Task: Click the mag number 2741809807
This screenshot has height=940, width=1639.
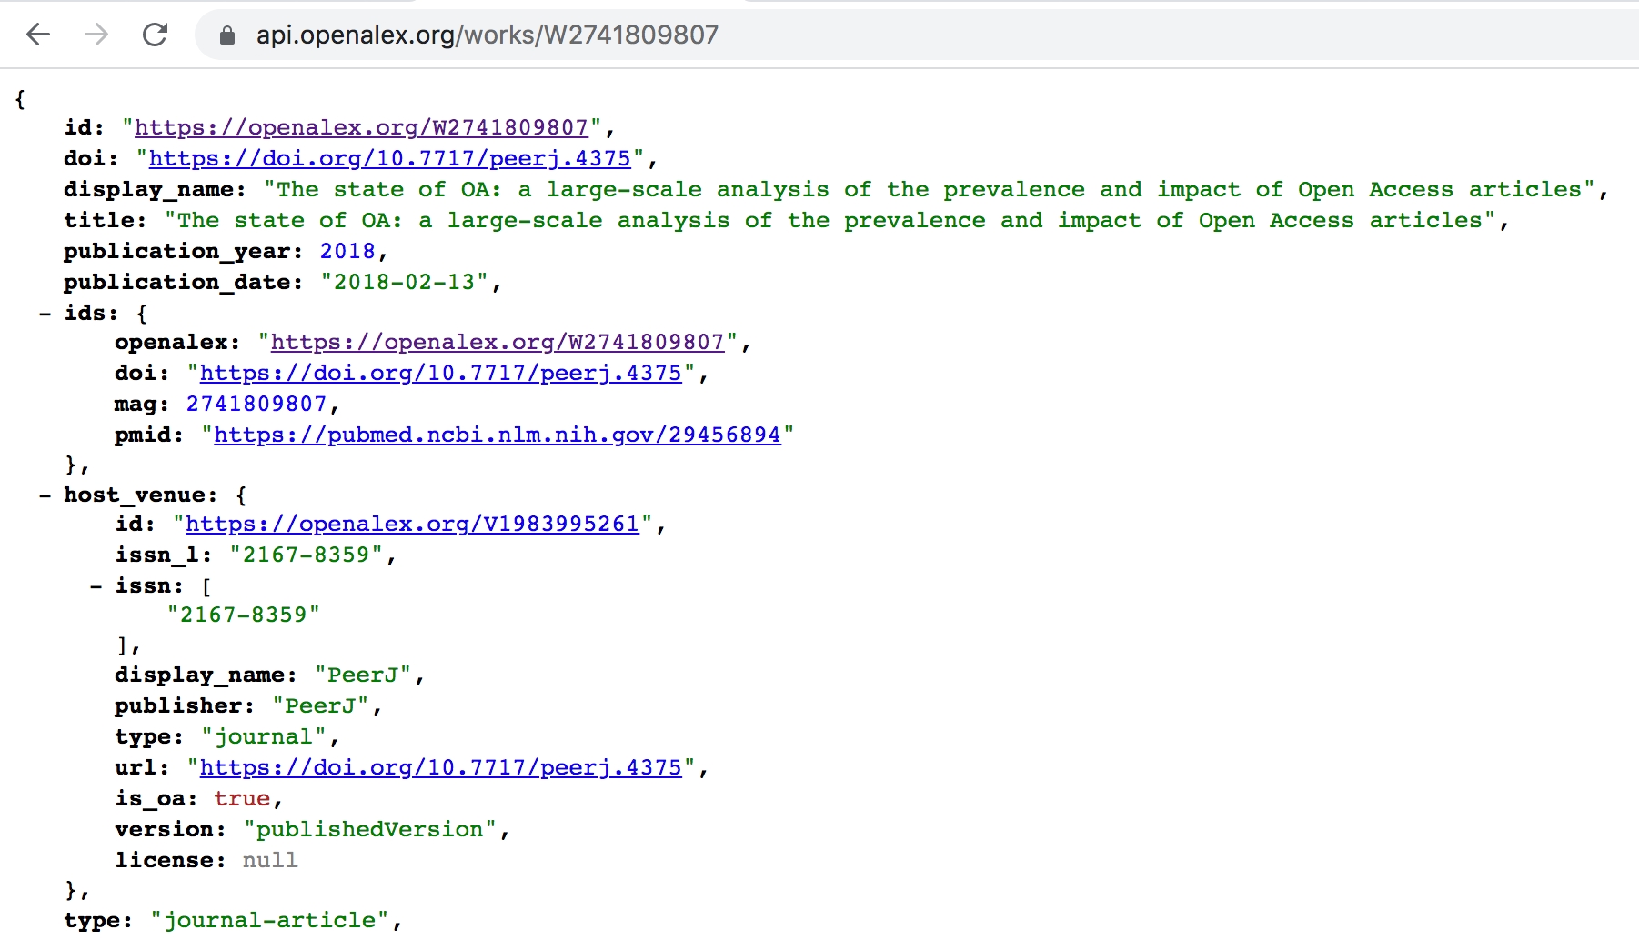Action: [x=256, y=404]
